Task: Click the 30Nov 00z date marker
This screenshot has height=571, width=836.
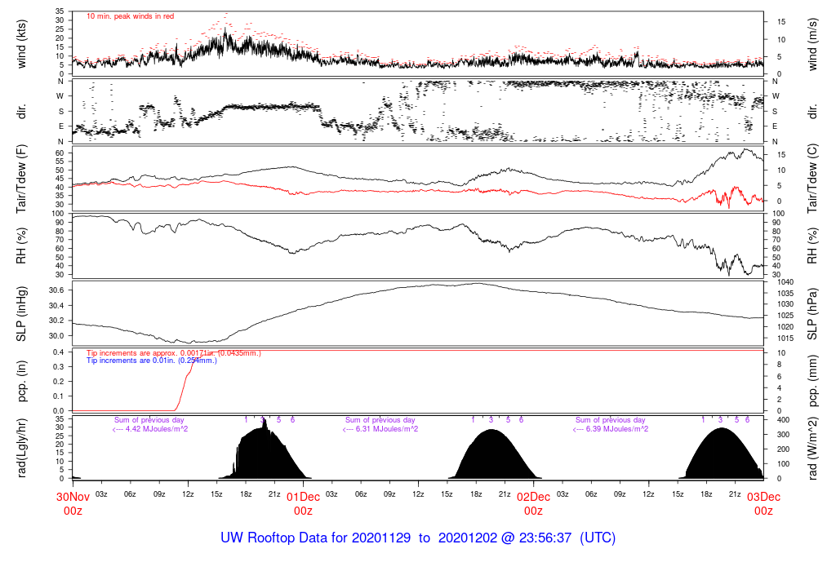Action: (73, 503)
